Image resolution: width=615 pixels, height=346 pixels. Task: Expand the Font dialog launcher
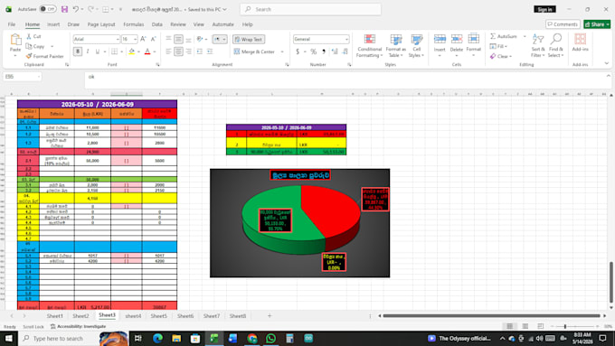(x=157, y=65)
